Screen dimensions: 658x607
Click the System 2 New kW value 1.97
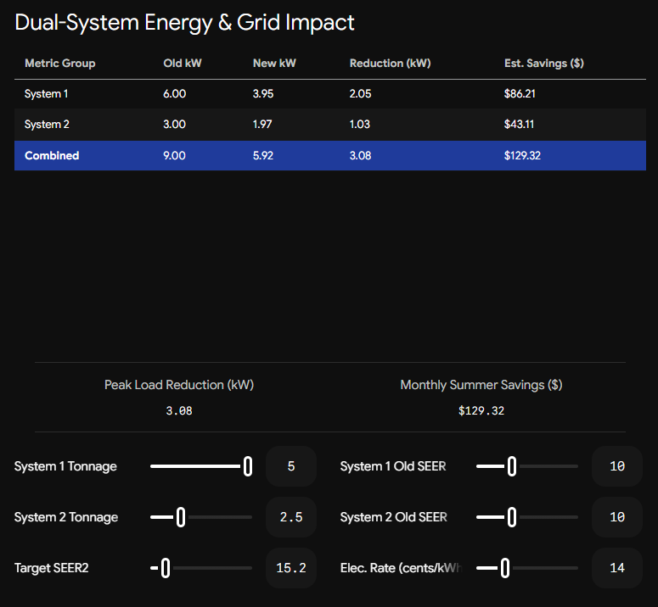coord(262,125)
